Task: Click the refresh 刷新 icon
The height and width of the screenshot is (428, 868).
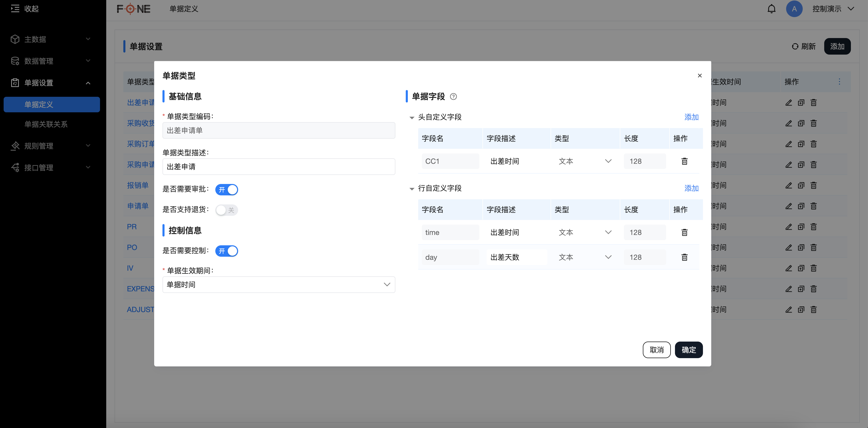Action: 795,46
